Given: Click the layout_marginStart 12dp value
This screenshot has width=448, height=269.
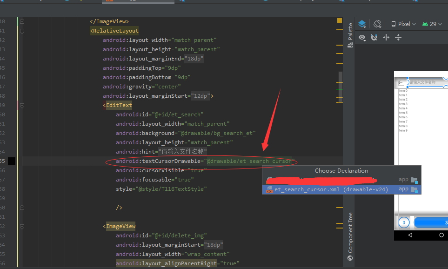Looking at the screenshot, I should coord(201,96).
